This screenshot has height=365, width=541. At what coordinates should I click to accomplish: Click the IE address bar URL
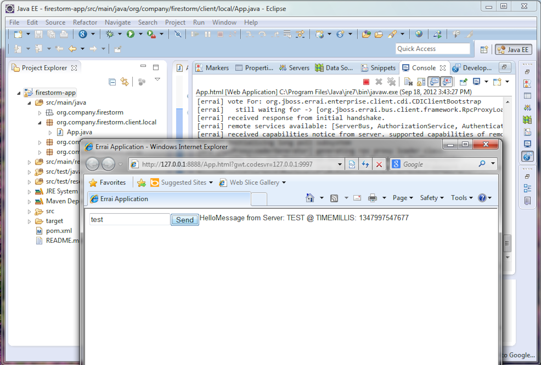[227, 164]
